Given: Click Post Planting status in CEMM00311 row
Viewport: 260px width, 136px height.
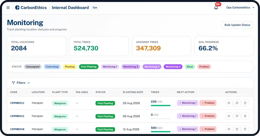Looking at the screenshot, I should 105,116.
